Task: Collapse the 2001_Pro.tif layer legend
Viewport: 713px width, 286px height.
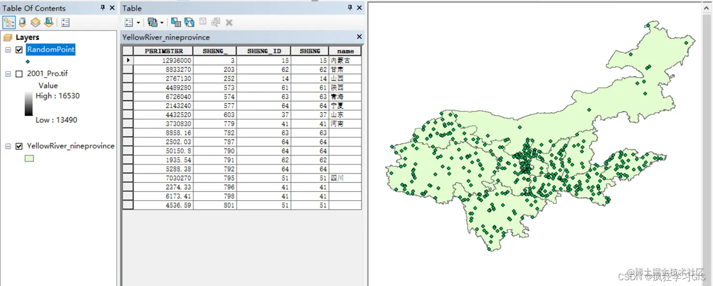Action: click(8, 74)
